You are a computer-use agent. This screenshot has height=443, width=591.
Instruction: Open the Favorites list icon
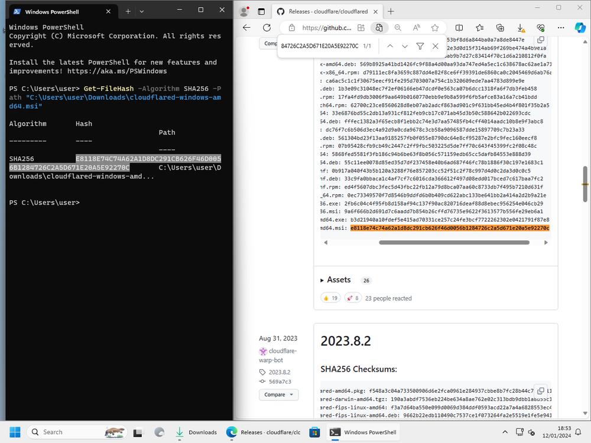[479, 28]
